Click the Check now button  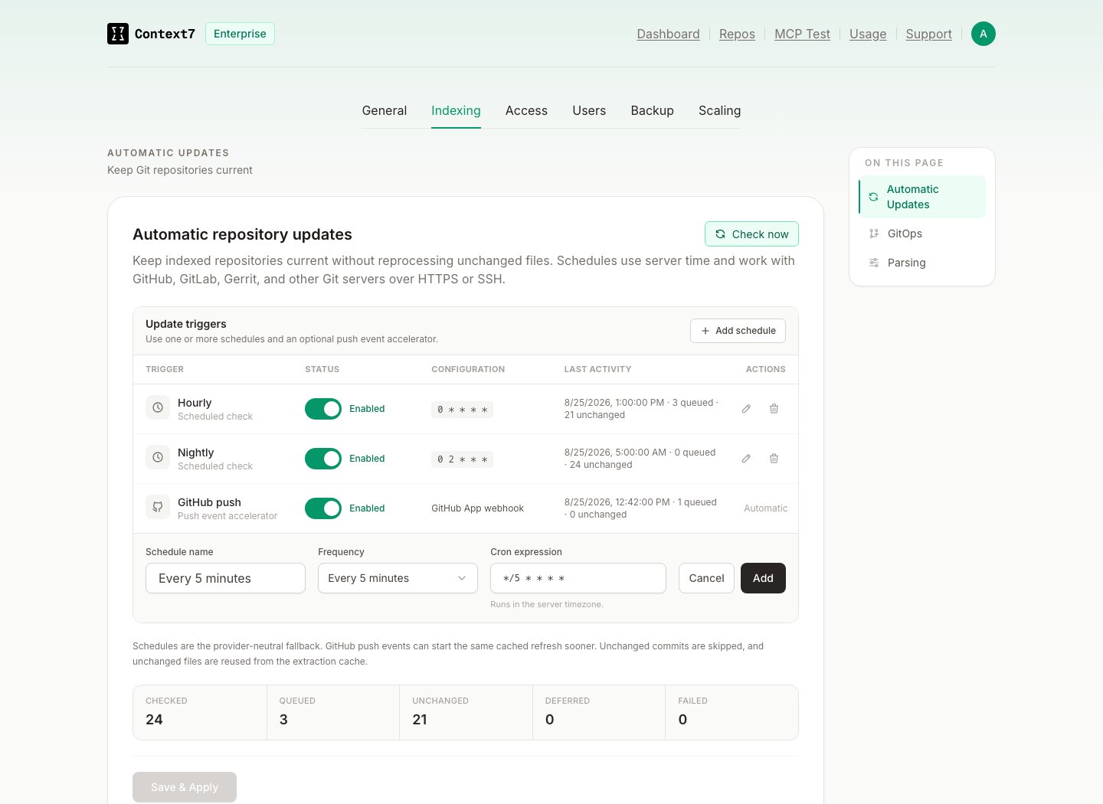pos(751,234)
